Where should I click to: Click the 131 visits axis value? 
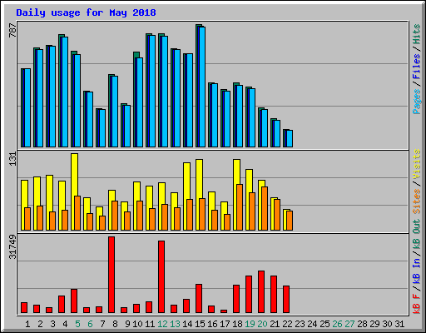click(x=12, y=159)
